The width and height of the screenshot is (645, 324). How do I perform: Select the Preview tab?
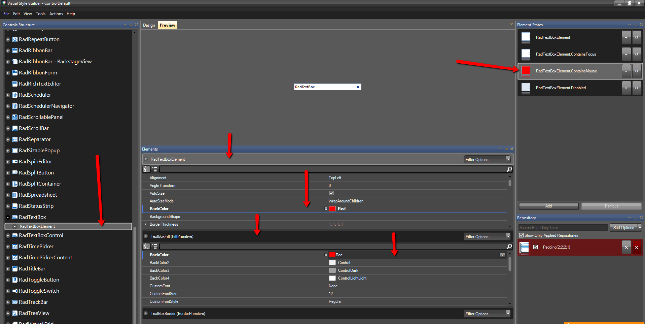coord(168,25)
